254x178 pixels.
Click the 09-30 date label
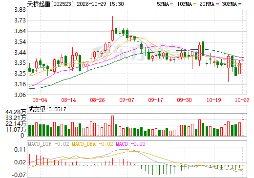click(x=184, y=100)
